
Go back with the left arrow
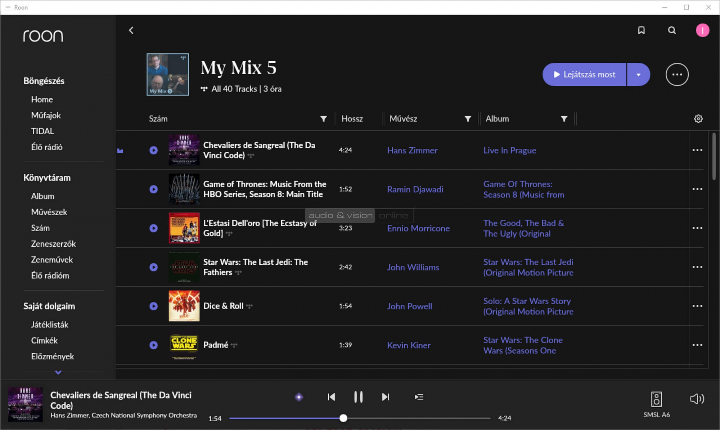(x=131, y=30)
